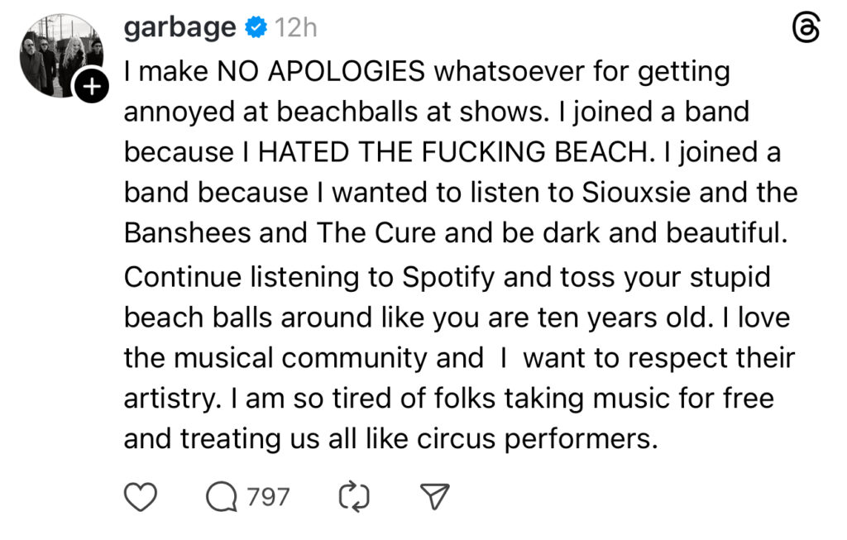Viewport: 847px width, 540px height.
Task: Click the paragraph starting with Continue listening
Action: pyautogui.click(x=453, y=357)
